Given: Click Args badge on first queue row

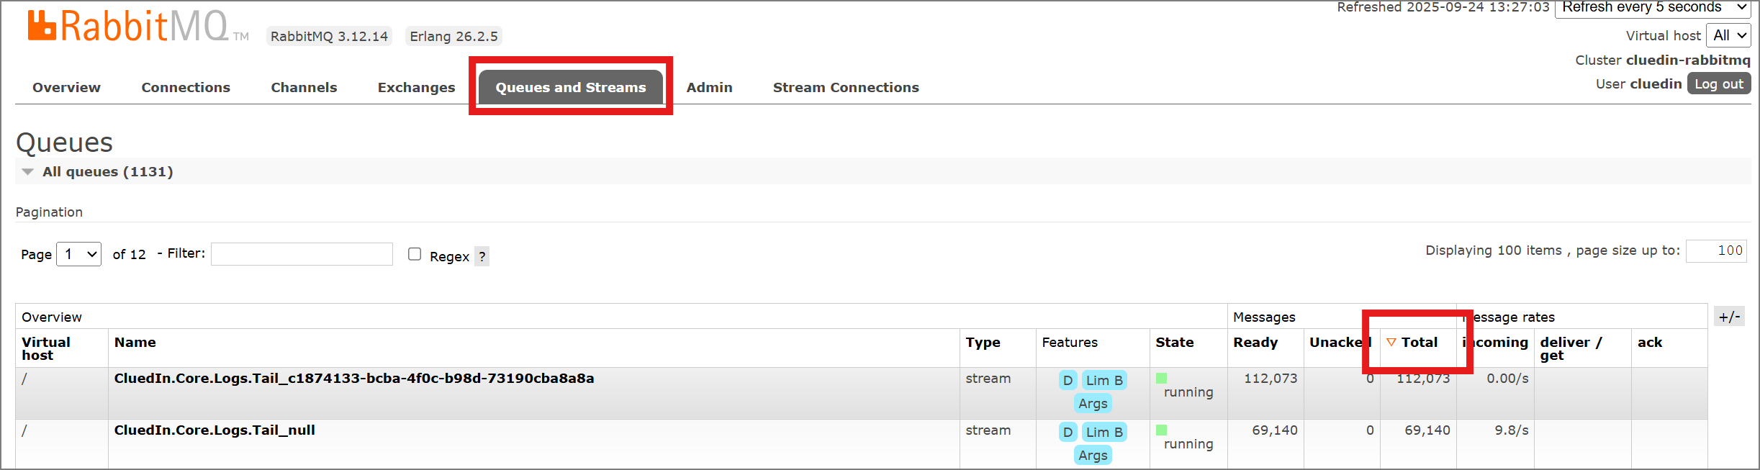Looking at the screenshot, I should pyautogui.click(x=1092, y=404).
